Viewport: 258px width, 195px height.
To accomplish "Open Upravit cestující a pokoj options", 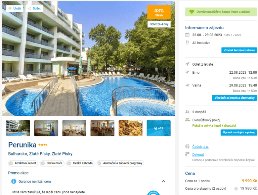I will tap(239, 132).
